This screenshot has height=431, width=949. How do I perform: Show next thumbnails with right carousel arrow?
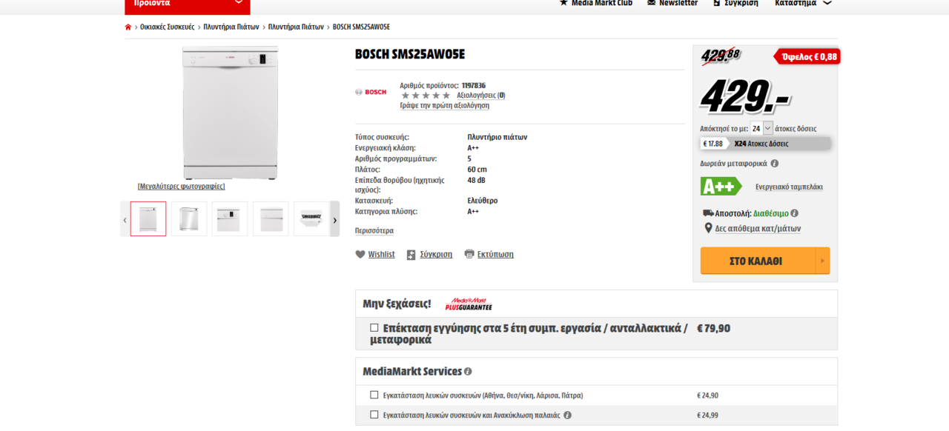334,219
